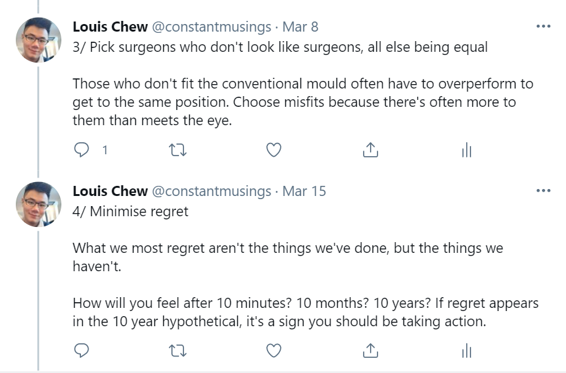
Task: Open the tweet about 10 year hypothetical
Action: tap(305, 312)
